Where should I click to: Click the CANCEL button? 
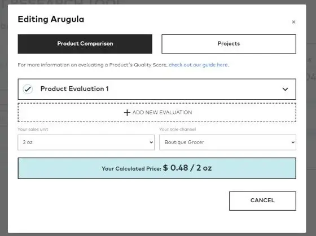(x=262, y=201)
